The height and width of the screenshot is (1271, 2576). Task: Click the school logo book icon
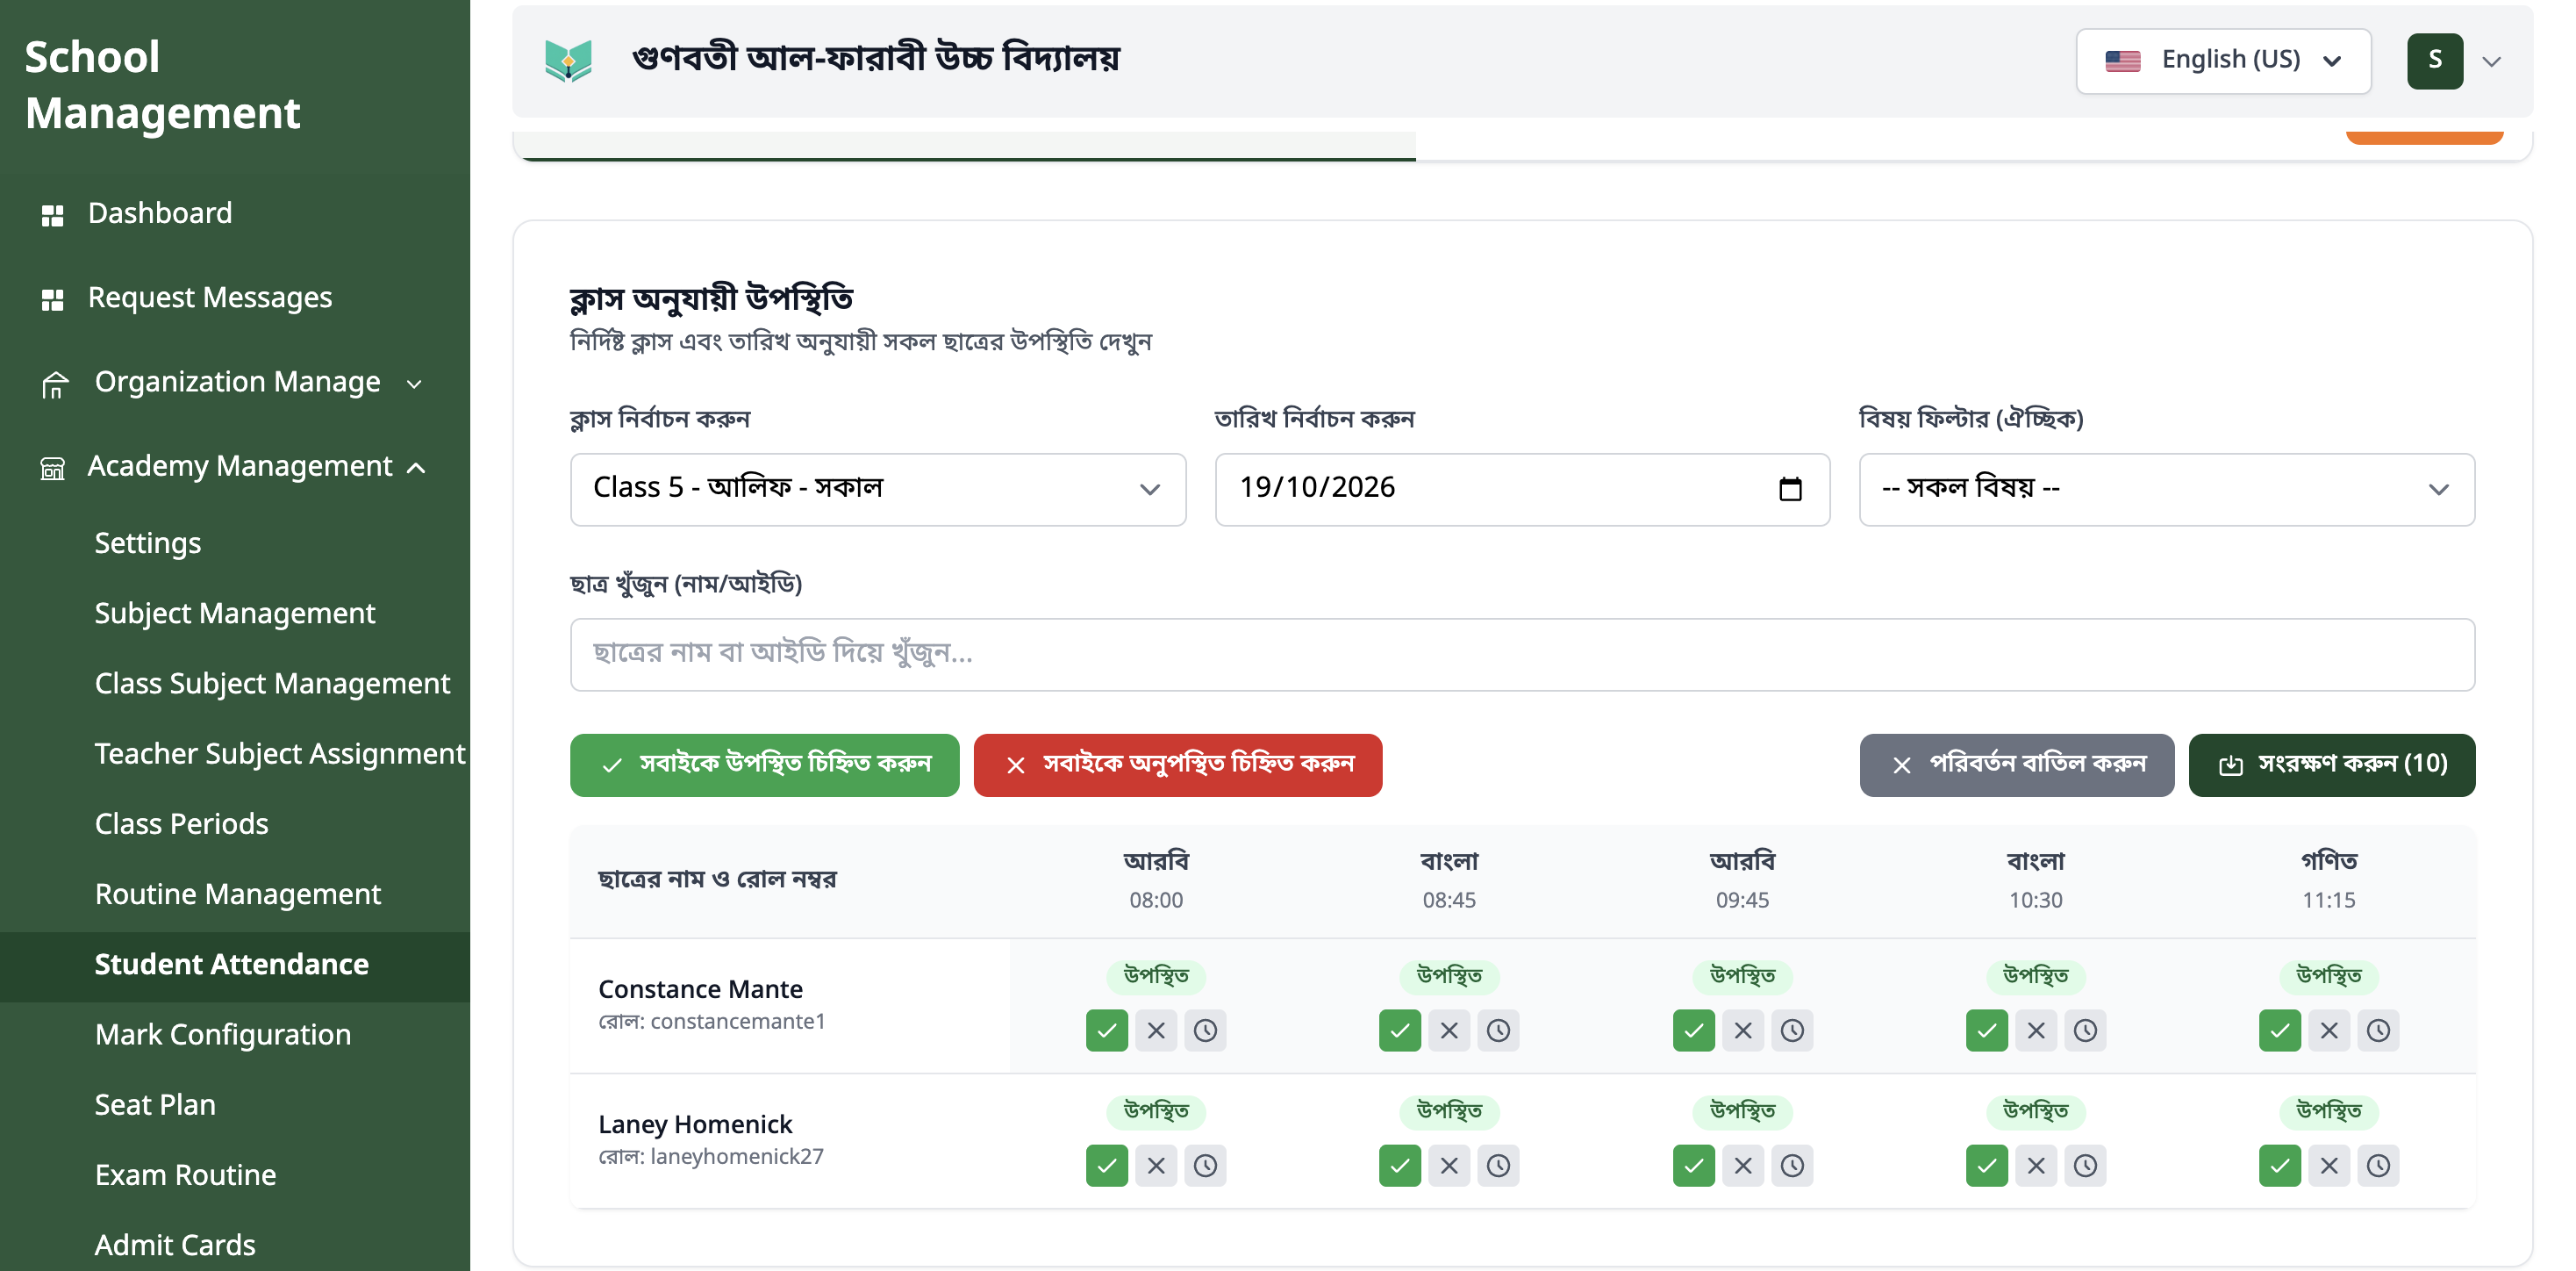point(568,60)
